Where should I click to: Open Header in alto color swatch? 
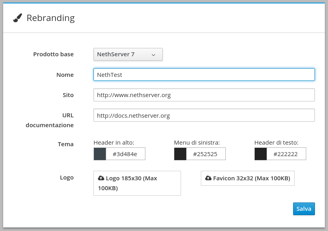[x=100, y=154]
